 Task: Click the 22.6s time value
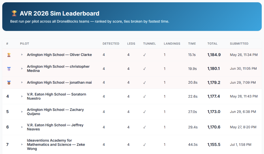click(x=193, y=96)
